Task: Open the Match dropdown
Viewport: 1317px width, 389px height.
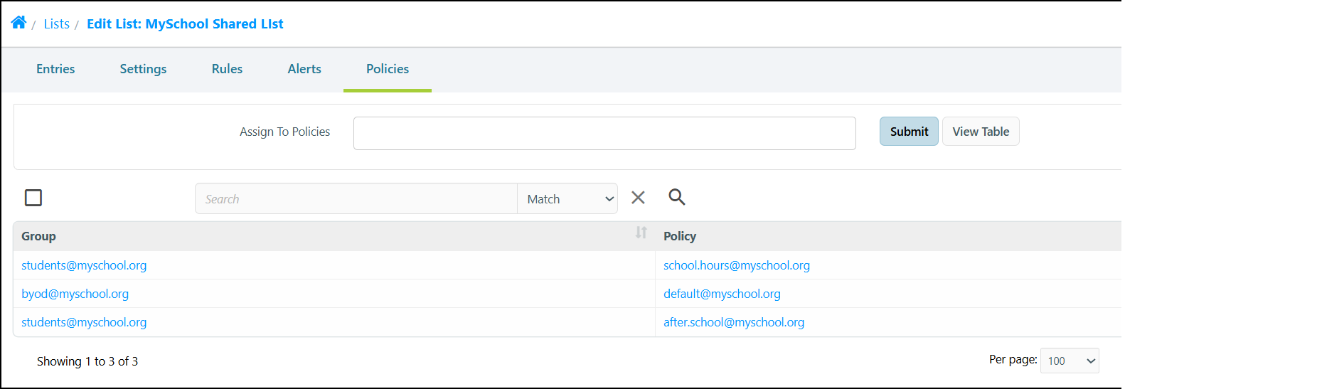Action: (567, 199)
